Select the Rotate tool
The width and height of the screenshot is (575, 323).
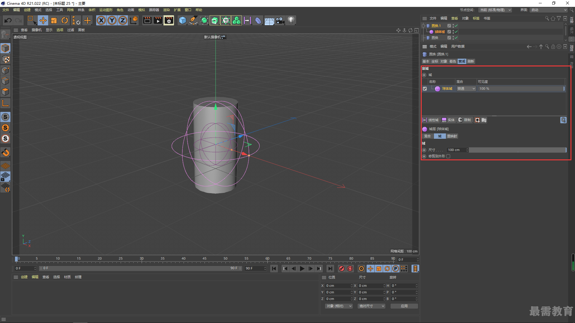[65, 20]
